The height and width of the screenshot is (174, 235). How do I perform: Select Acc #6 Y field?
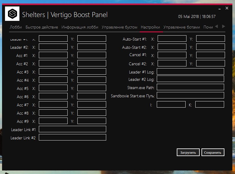tap(91, 96)
